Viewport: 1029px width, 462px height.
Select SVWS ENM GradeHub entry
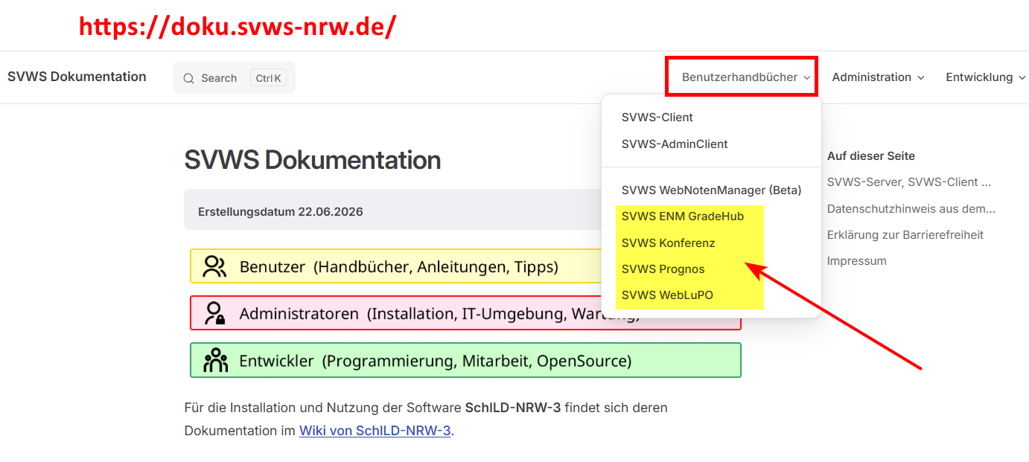pos(683,216)
